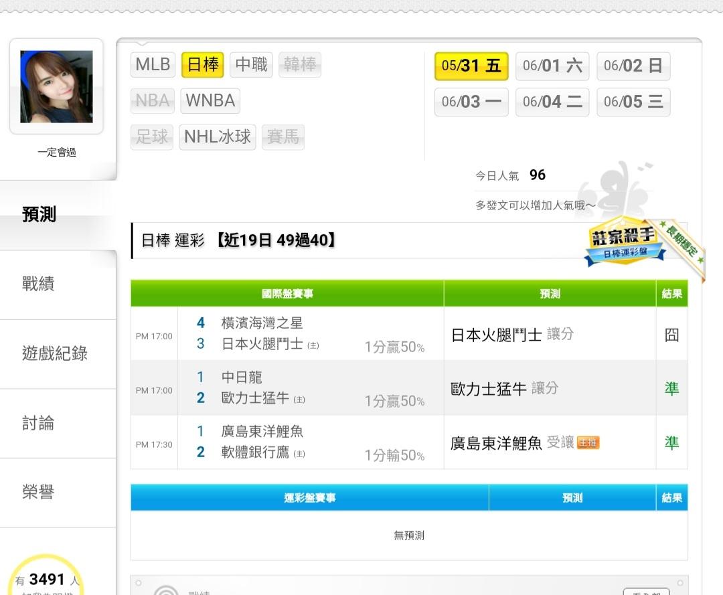This screenshot has width=723, height=595.
Task: Open the profile avatar photo
Action: (56, 86)
